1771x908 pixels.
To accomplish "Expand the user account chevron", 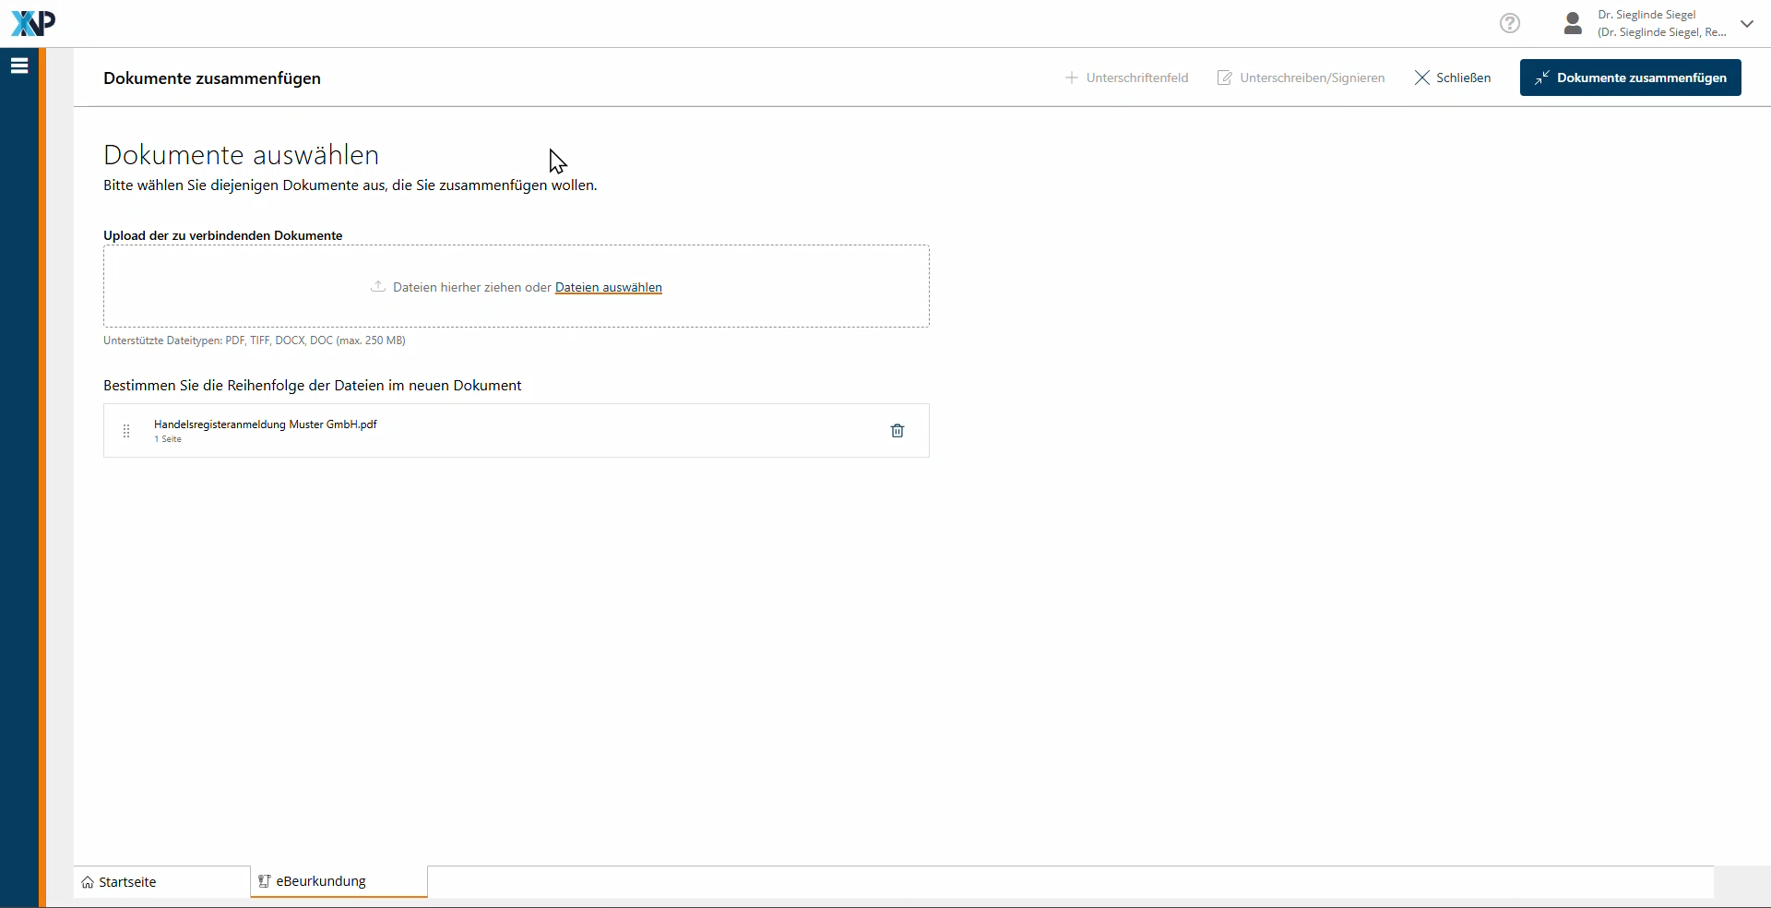I will pos(1747,24).
